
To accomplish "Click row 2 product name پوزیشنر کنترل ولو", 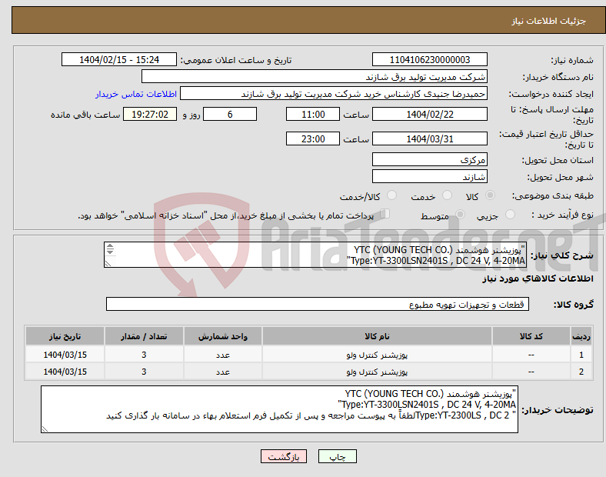I will click(x=377, y=372).
